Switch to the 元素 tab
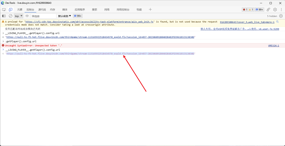Screen dimensions: 285x146 click(x=20, y=10)
